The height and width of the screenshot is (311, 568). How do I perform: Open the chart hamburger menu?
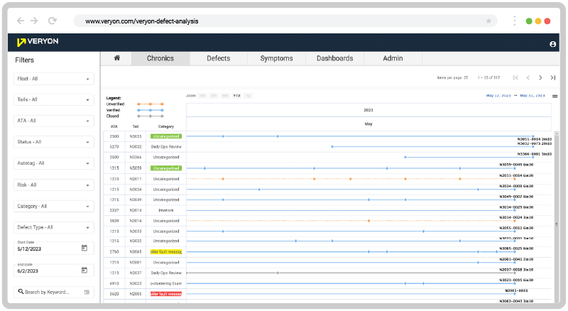(x=555, y=96)
